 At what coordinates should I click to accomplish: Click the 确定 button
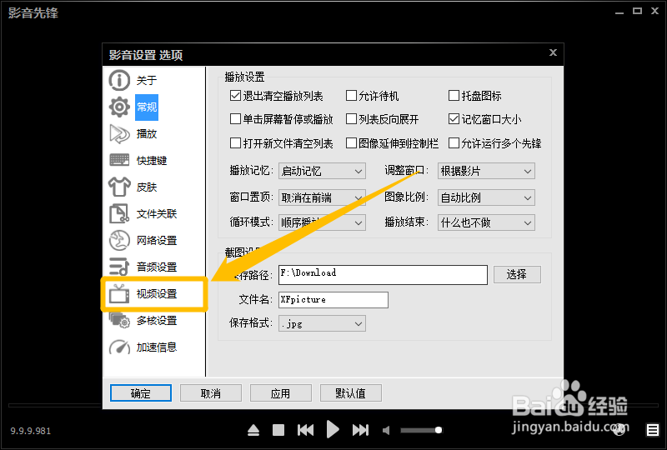[141, 393]
